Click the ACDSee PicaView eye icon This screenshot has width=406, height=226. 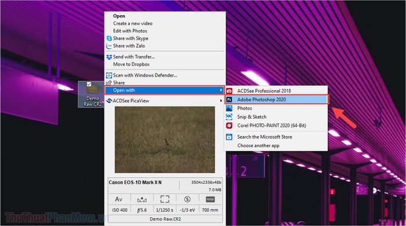109,101
